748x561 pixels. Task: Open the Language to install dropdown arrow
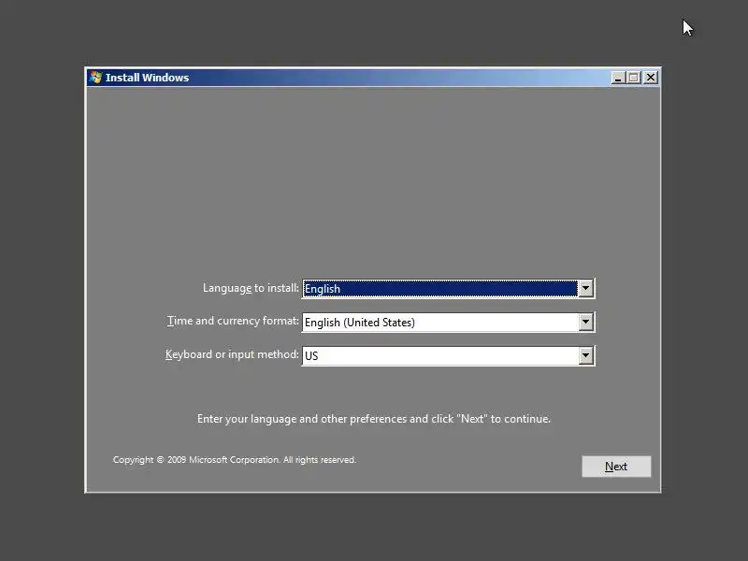(586, 288)
